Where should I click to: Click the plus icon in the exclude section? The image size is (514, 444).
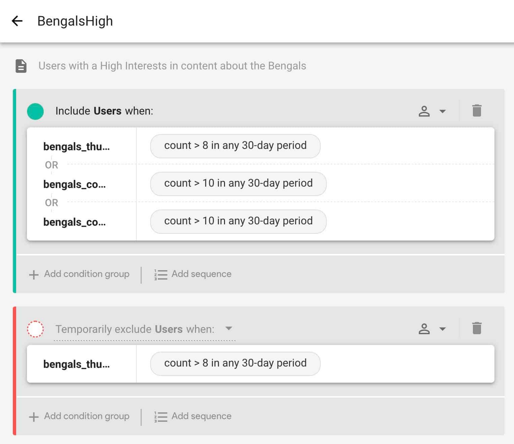point(33,416)
